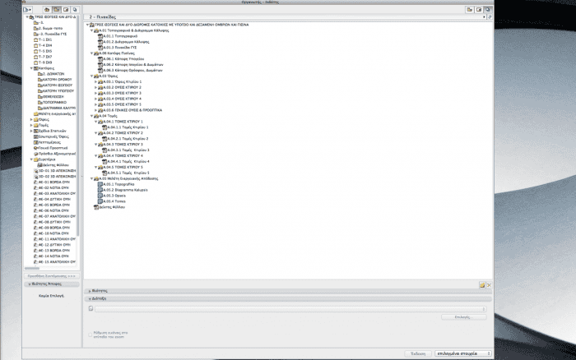
Task: Collapse the Διάταξη panel section
Action: 90,298
